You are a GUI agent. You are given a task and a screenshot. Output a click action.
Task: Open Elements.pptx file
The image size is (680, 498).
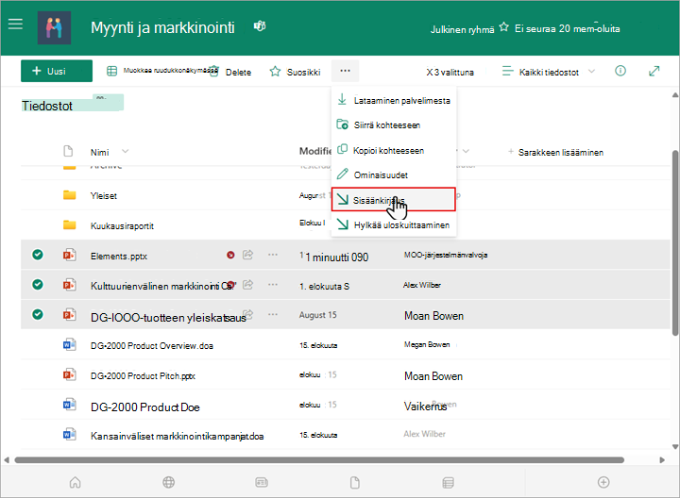[x=119, y=256]
